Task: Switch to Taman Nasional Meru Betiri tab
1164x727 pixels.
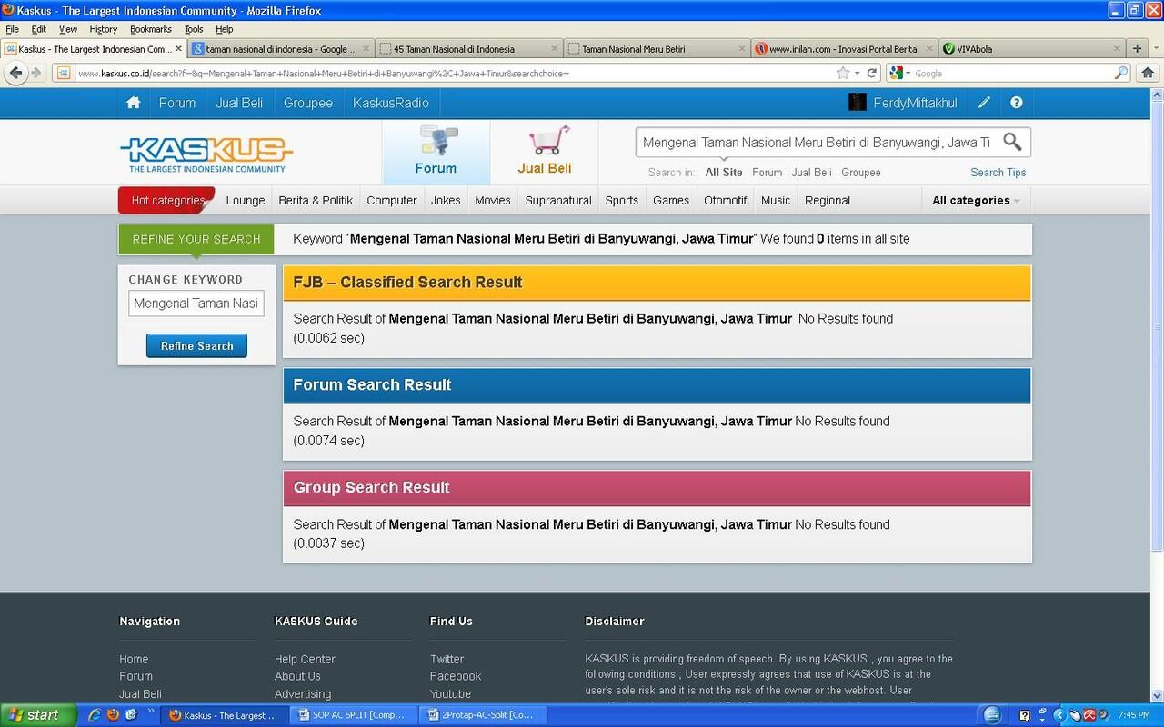Action: click(655, 48)
